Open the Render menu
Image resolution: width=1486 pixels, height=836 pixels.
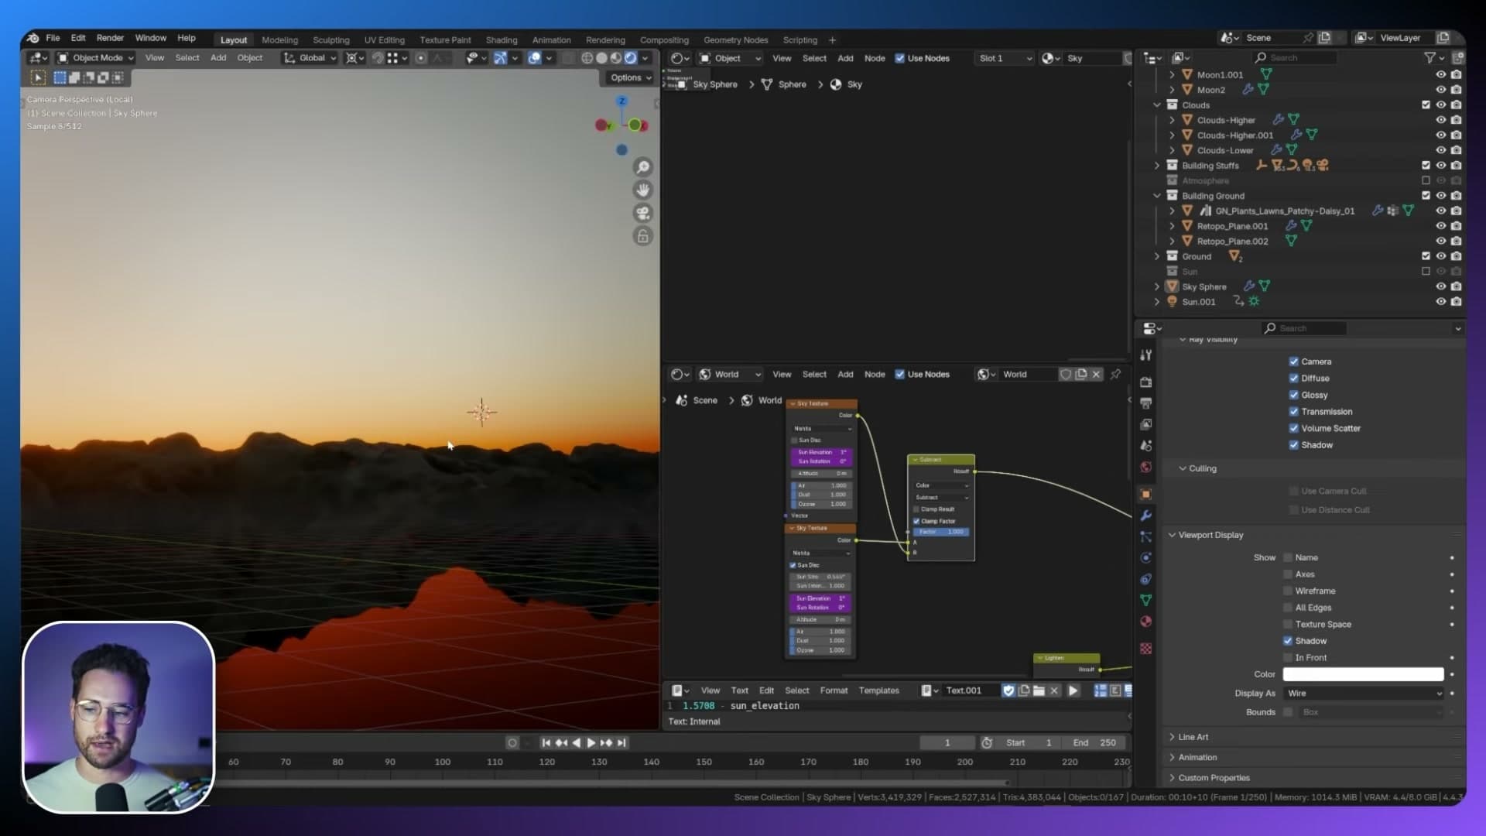(x=110, y=38)
